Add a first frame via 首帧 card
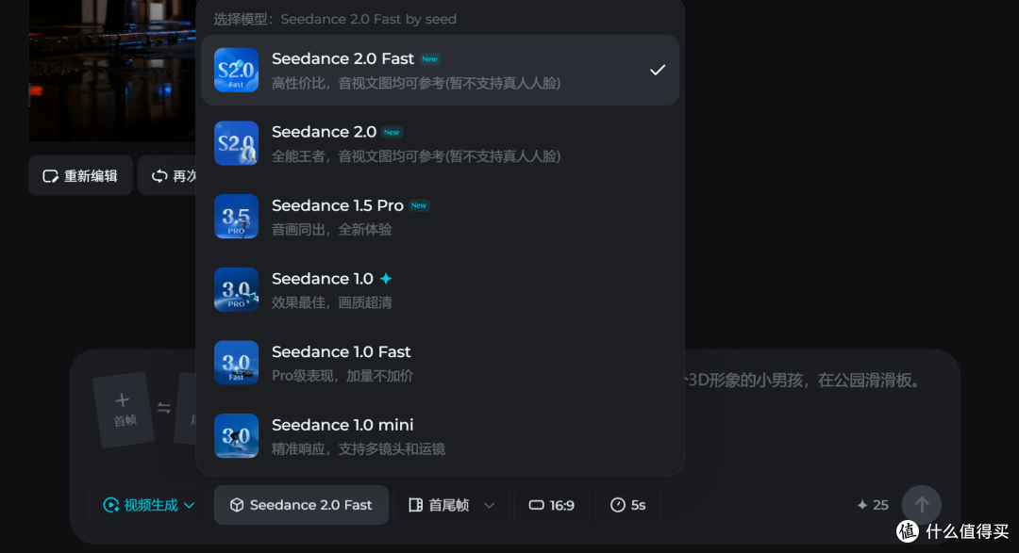 tap(124, 409)
